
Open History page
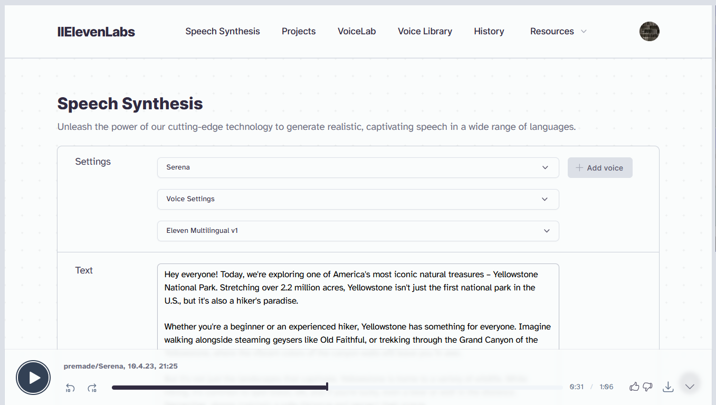[489, 31]
